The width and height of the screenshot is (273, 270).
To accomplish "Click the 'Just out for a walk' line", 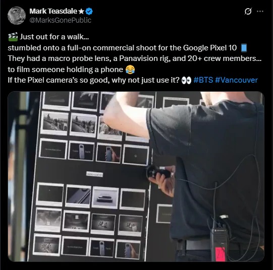I will tap(54, 37).
